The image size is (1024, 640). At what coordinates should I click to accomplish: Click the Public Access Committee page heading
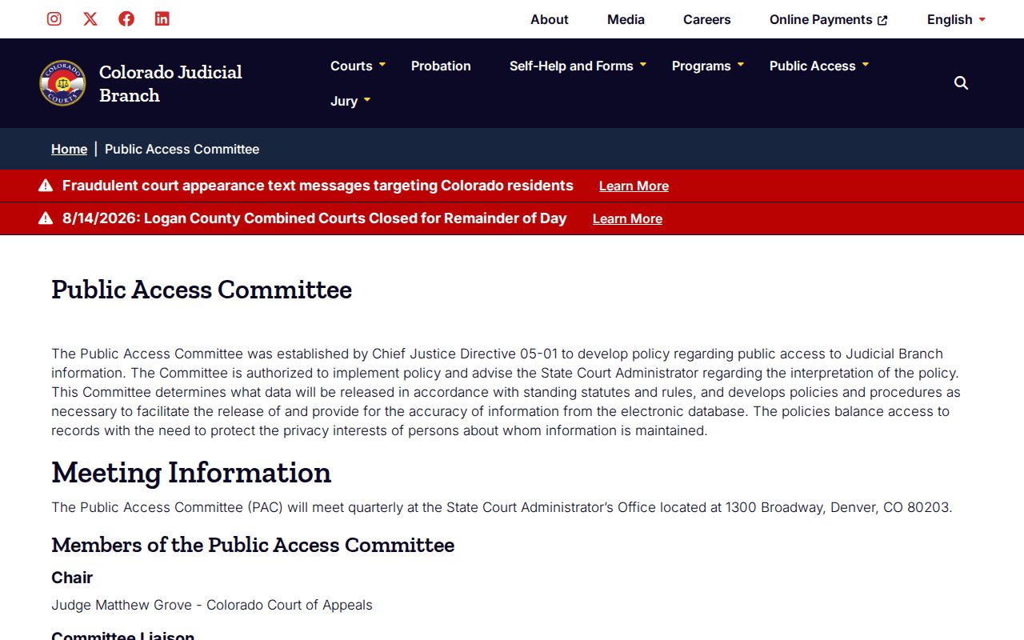pyautogui.click(x=202, y=289)
